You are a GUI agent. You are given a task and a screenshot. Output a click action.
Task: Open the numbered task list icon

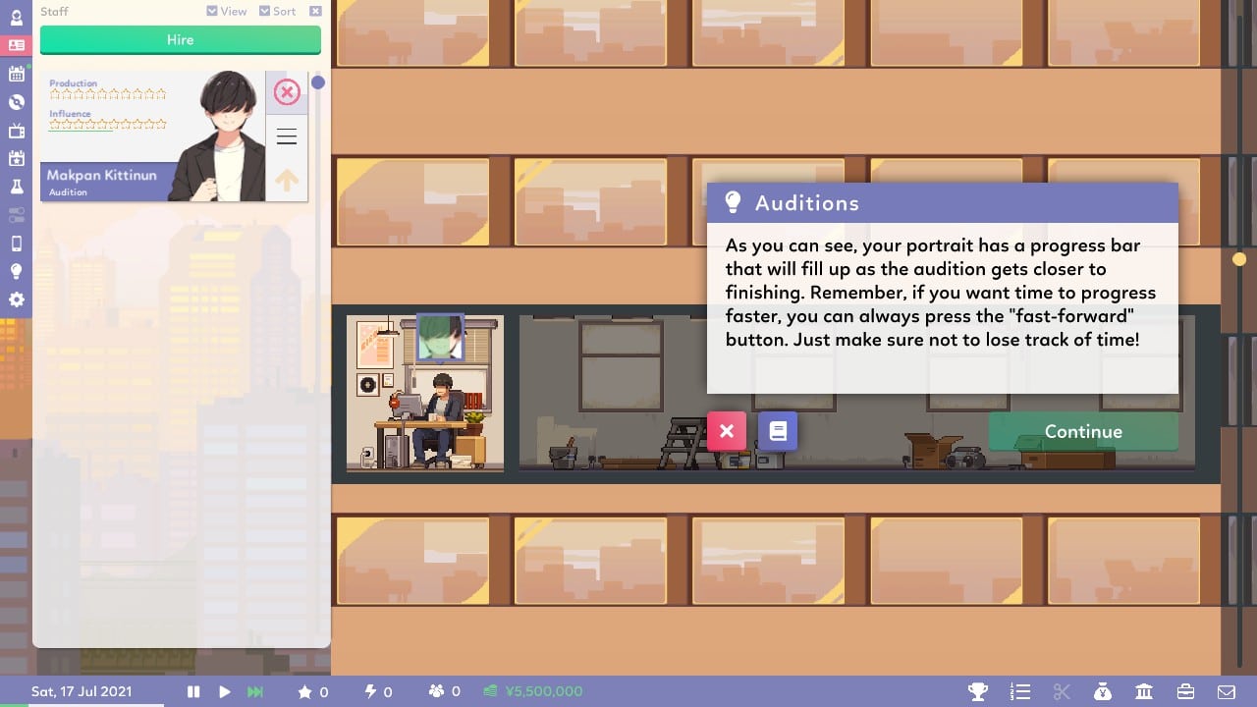1019,691
